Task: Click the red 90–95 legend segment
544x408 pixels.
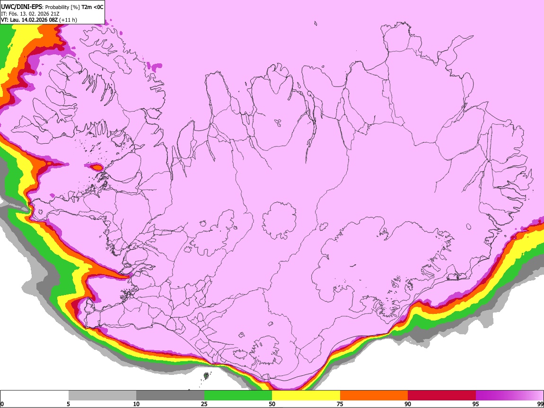Action: tap(442, 396)
